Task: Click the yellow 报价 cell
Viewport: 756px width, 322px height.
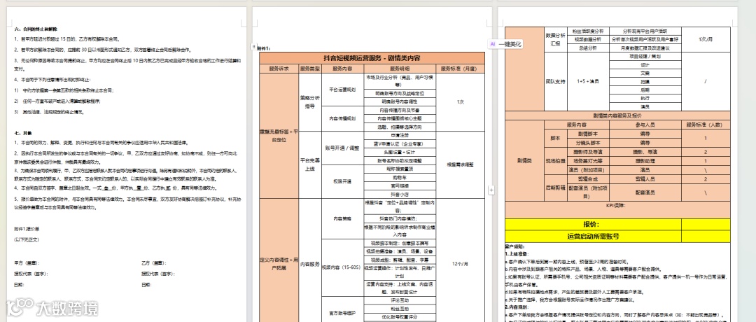Action: pyautogui.click(x=594, y=224)
